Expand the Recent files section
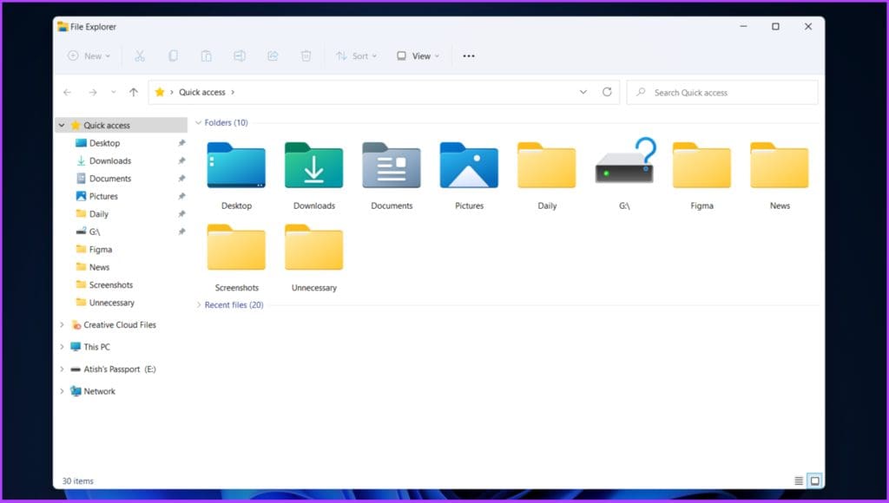This screenshot has height=503, width=889. 199,304
